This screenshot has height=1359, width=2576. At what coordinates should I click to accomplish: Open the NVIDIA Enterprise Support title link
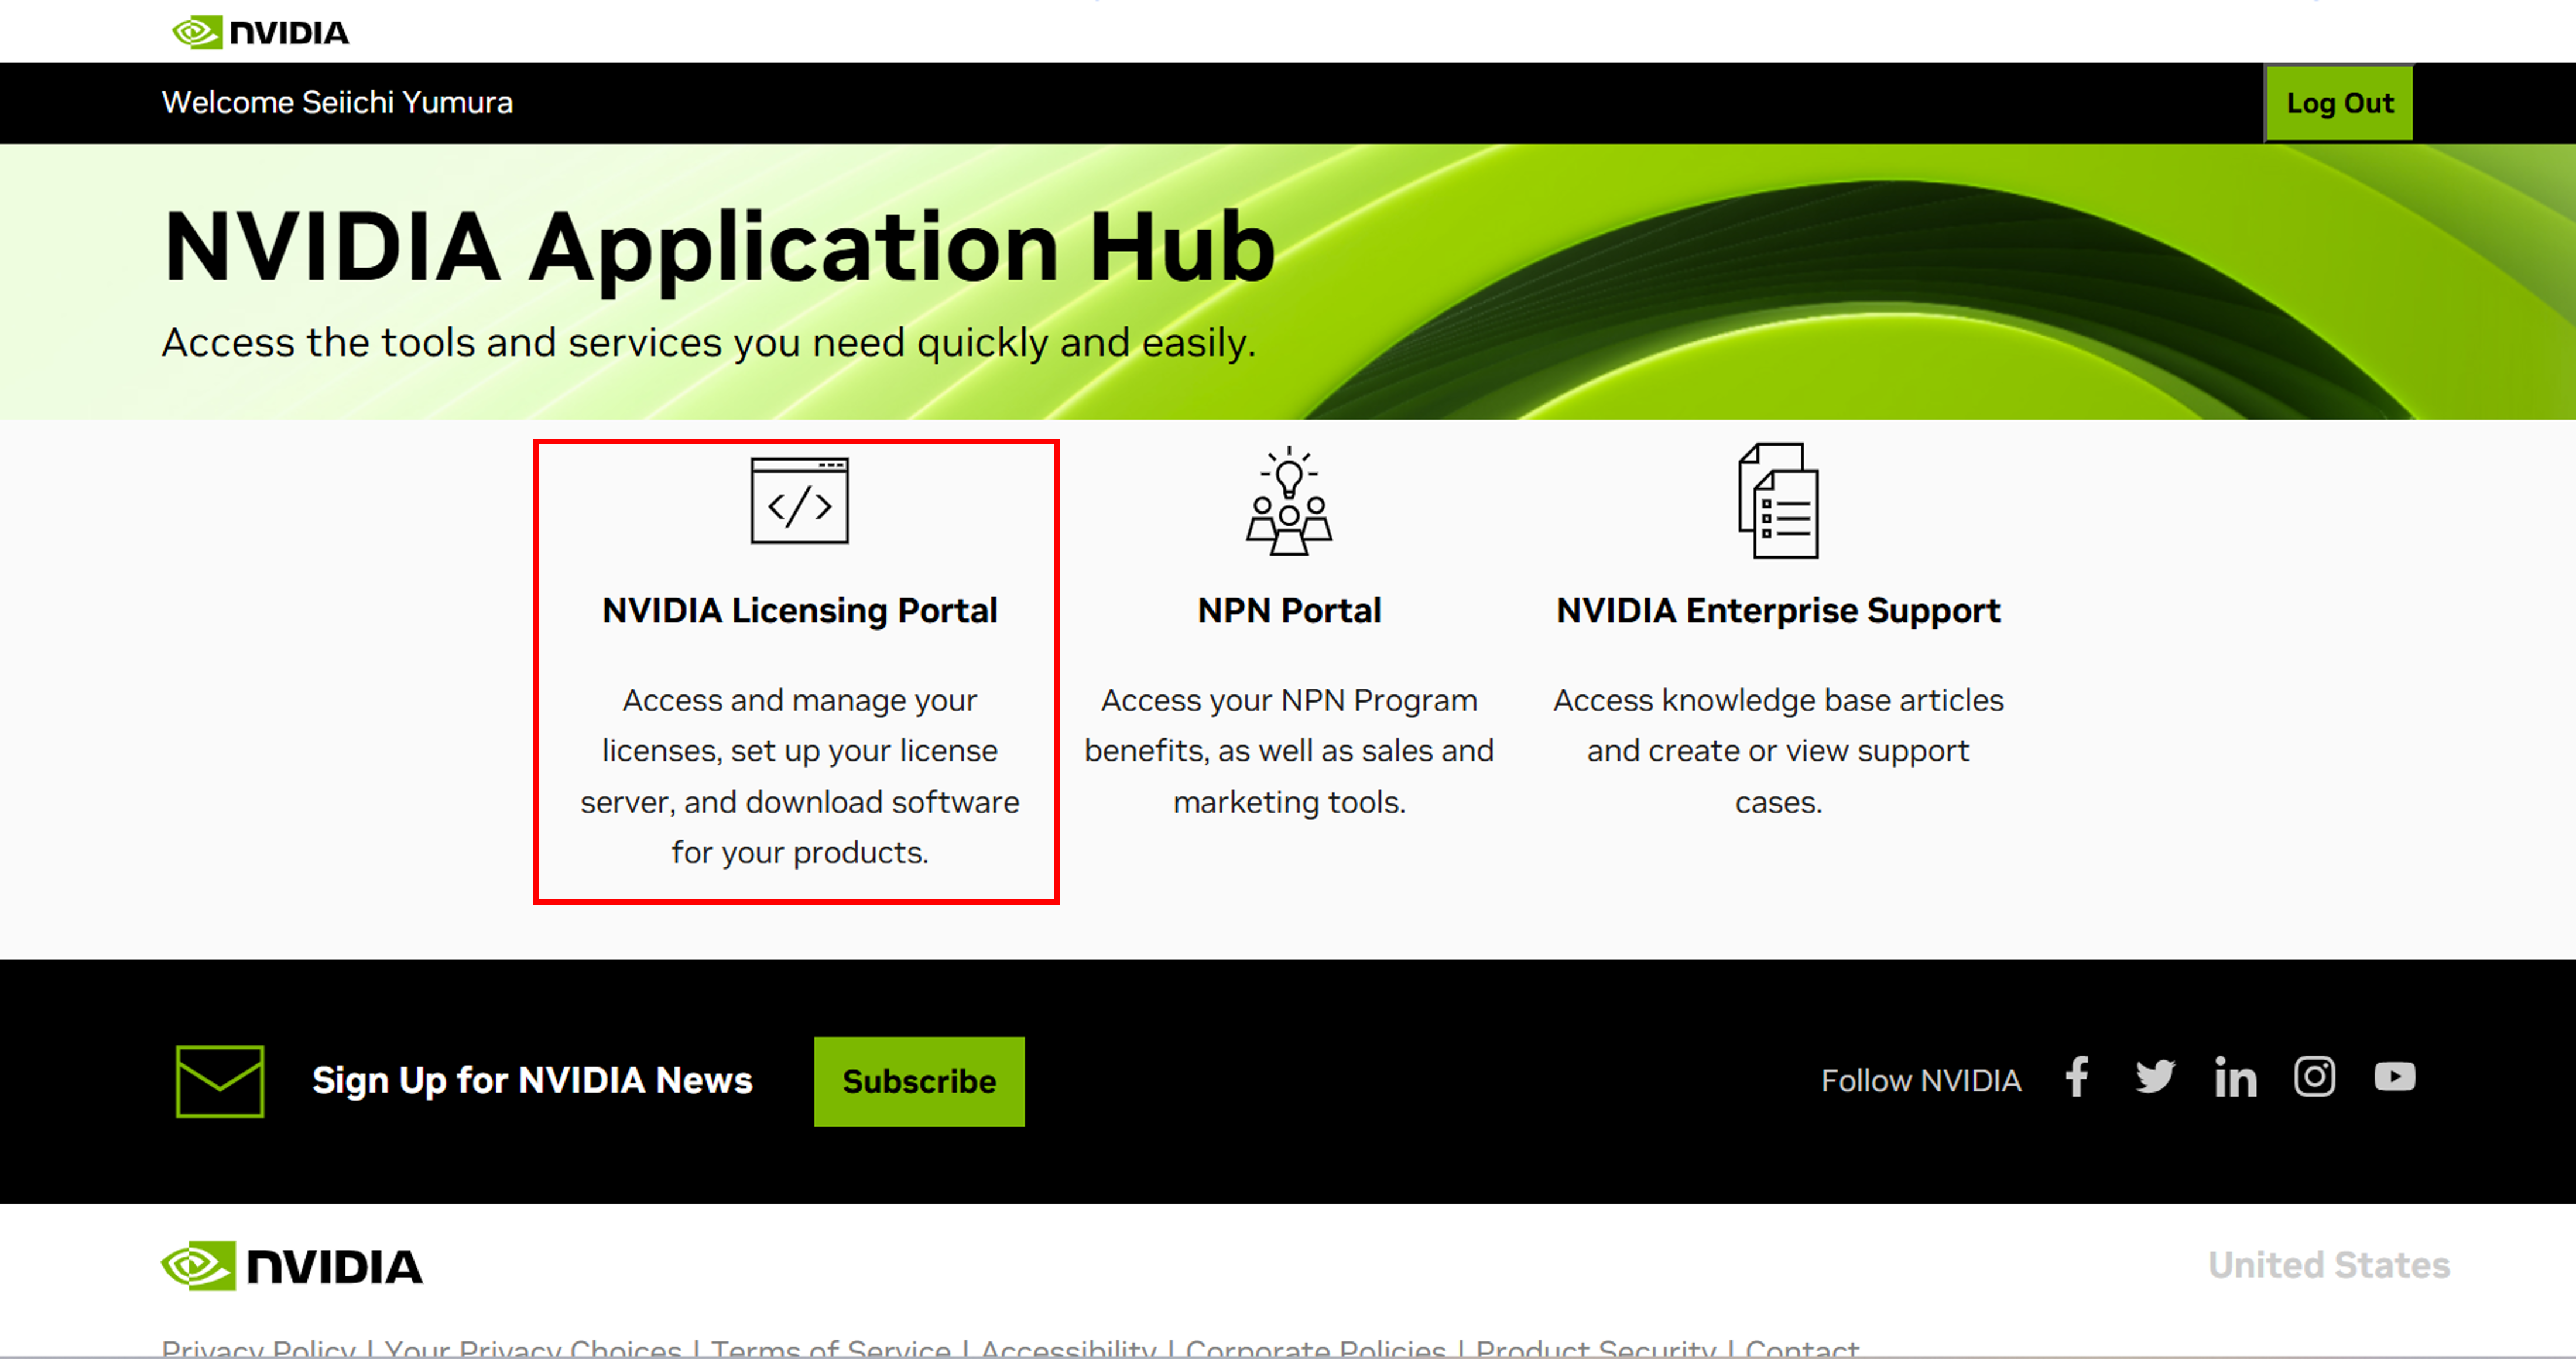tap(1778, 610)
